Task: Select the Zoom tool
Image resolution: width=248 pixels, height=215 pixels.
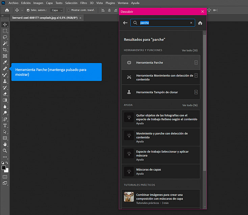Action: 5,151
